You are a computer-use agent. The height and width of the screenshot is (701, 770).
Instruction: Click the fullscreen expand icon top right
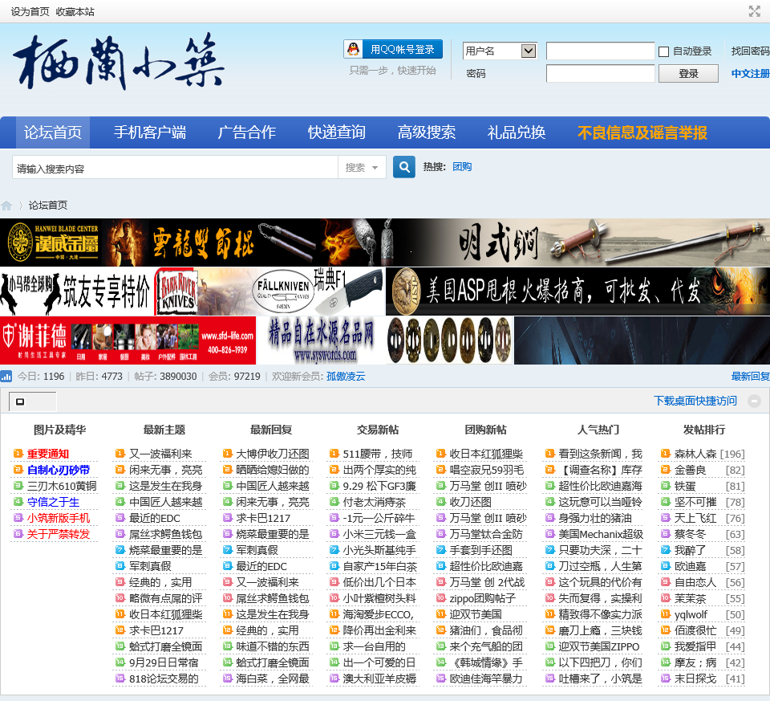tap(754, 11)
